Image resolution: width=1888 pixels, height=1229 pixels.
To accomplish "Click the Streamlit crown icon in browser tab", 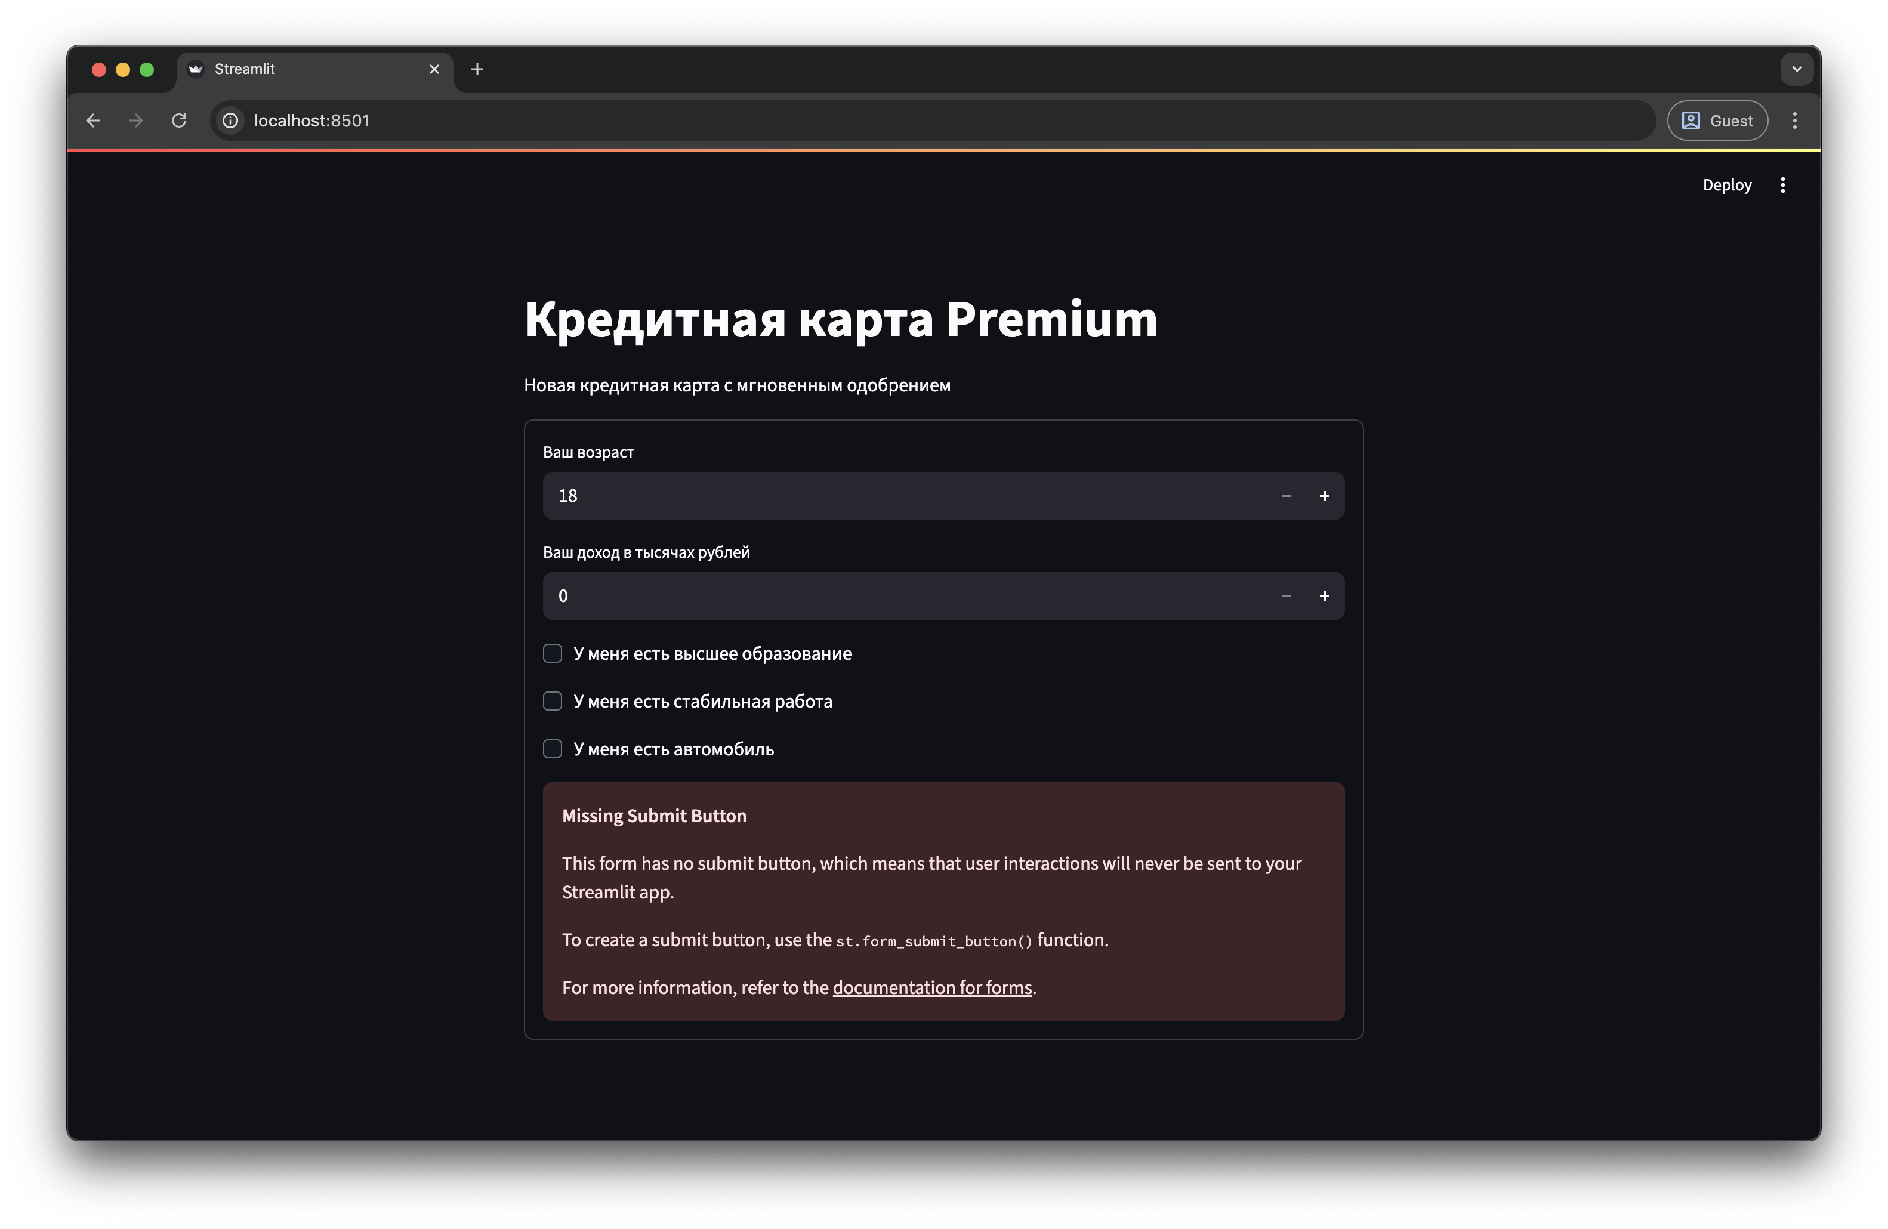I will pyautogui.click(x=195, y=69).
